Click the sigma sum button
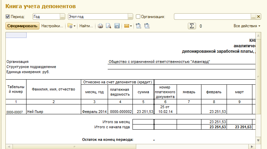The width and height of the screenshot is (267, 149). click(x=192, y=26)
